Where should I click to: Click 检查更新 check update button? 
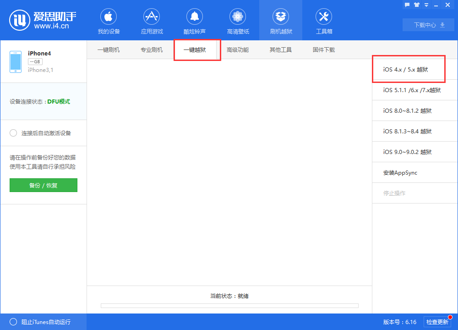tap(437, 322)
